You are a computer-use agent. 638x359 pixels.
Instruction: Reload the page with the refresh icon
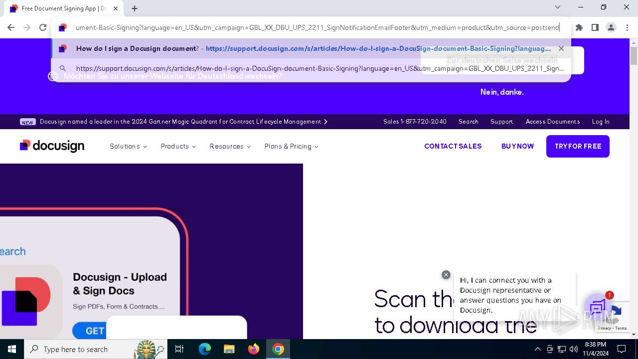(x=43, y=27)
